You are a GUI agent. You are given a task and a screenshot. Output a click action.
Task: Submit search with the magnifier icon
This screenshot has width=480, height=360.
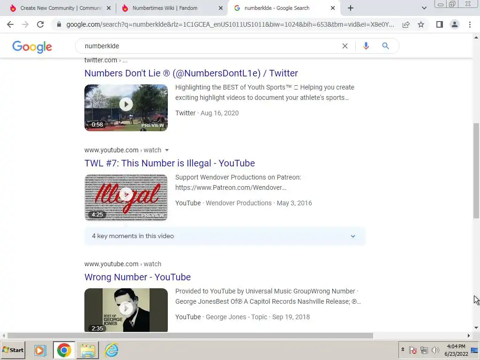coord(385,46)
